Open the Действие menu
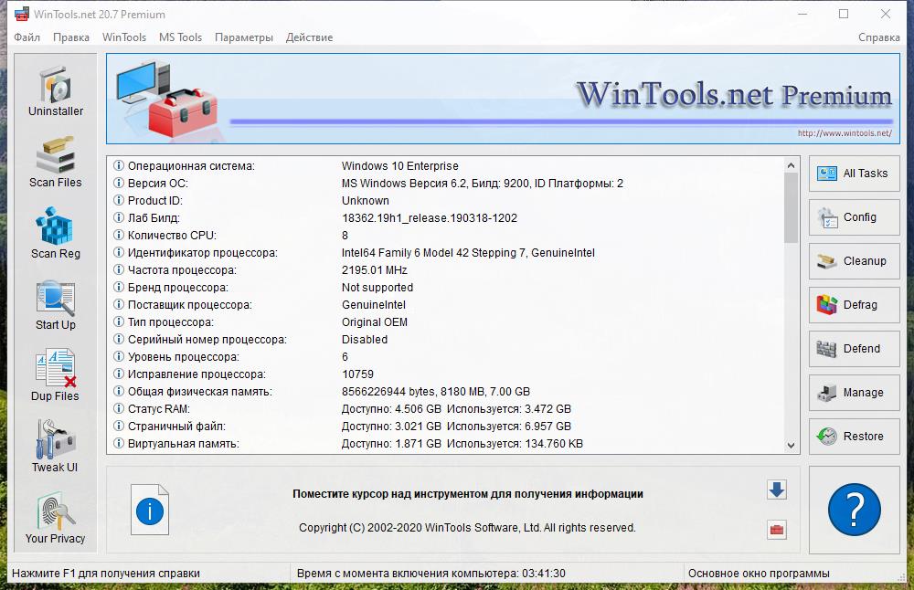This screenshot has height=590, width=914. (309, 37)
